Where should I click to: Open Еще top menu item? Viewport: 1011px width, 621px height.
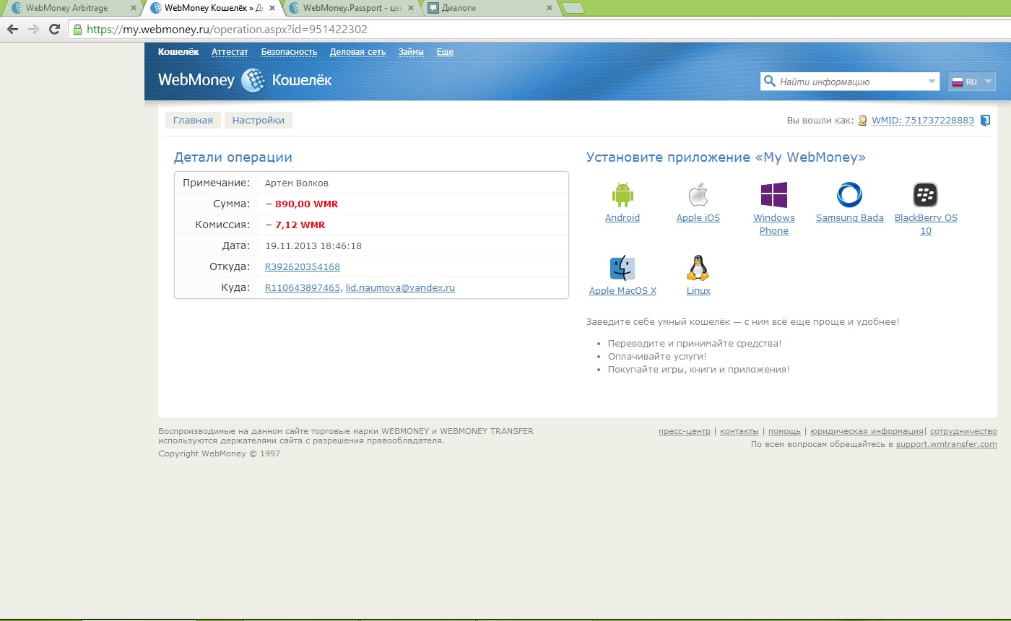[x=445, y=52]
